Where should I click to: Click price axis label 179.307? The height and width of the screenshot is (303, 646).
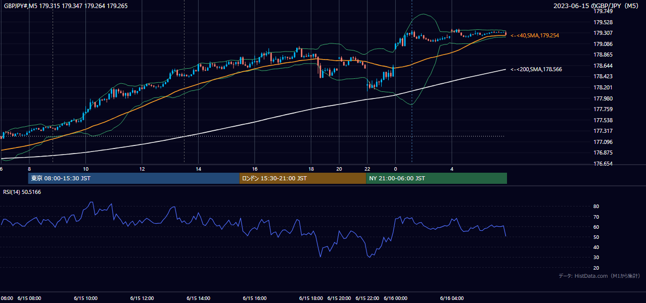pyautogui.click(x=603, y=33)
